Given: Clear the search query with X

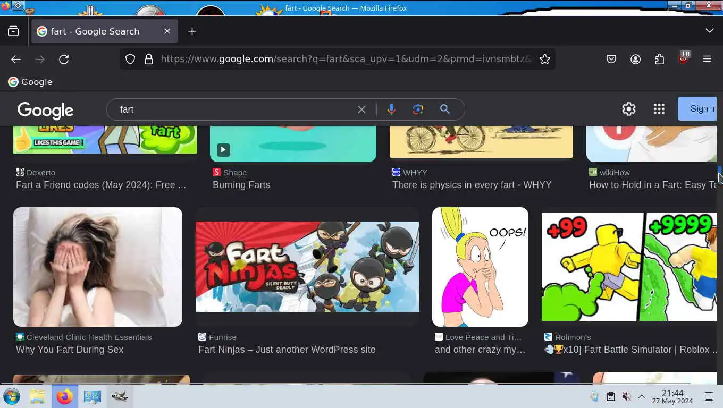Looking at the screenshot, I should (x=361, y=109).
